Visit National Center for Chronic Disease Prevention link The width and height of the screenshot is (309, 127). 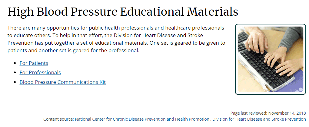tap(142, 119)
